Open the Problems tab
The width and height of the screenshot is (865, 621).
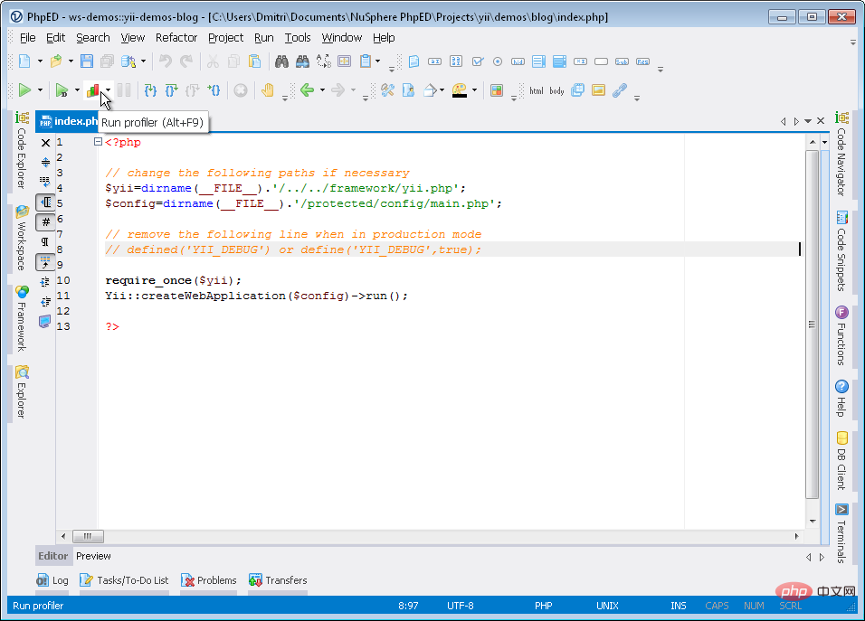tap(209, 580)
